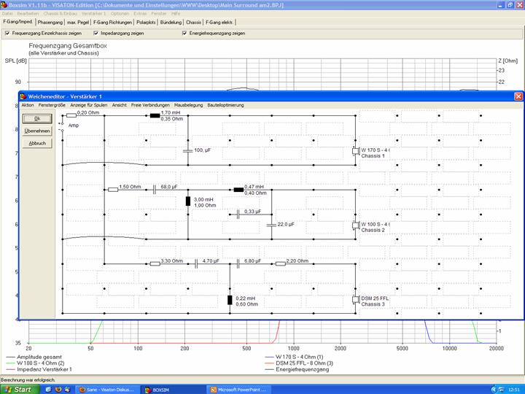Click the Abbruch button
This screenshot has width=525, height=394.
[x=37, y=143]
